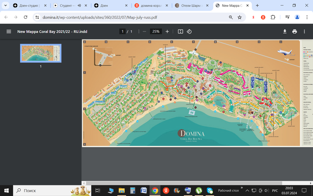Open File Explorer from the taskbar
Image resolution: width=313 pixels, height=196 pixels.
(122, 191)
